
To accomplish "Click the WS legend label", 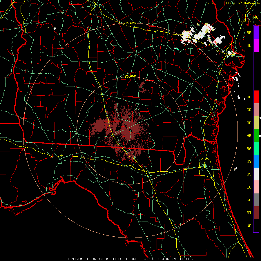I will click(249, 161).
